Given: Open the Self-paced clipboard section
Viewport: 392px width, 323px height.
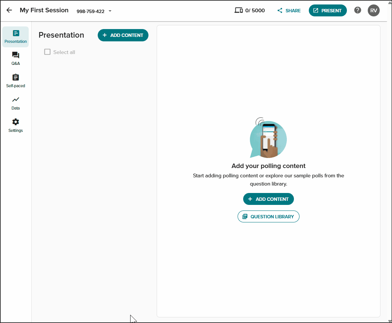Looking at the screenshot, I should tap(16, 81).
